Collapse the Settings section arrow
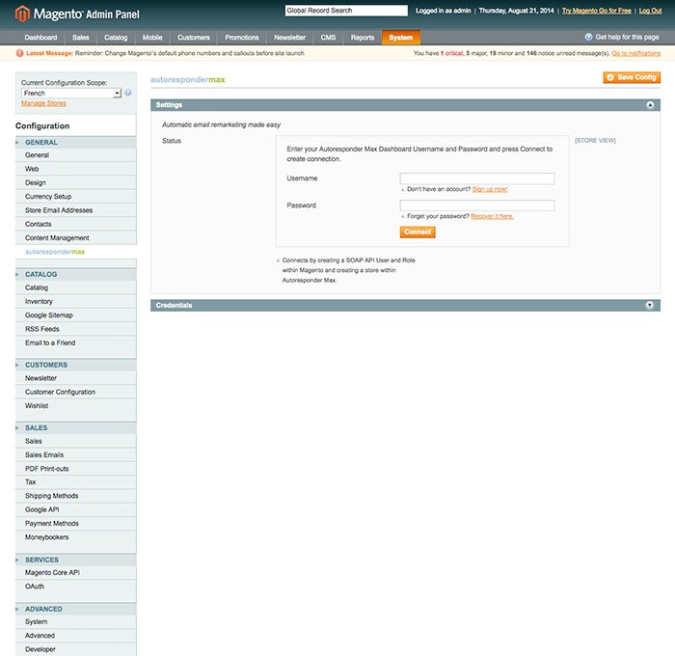This screenshot has height=656, width=675. pyautogui.click(x=650, y=105)
